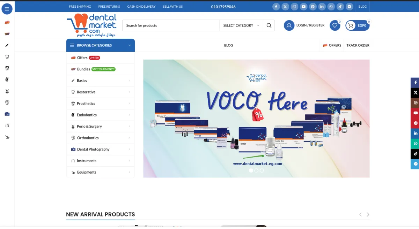Screen dimensions: 419x229
Task: Select the second banner slide dot
Action: pyautogui.click(x=256, y=170)
